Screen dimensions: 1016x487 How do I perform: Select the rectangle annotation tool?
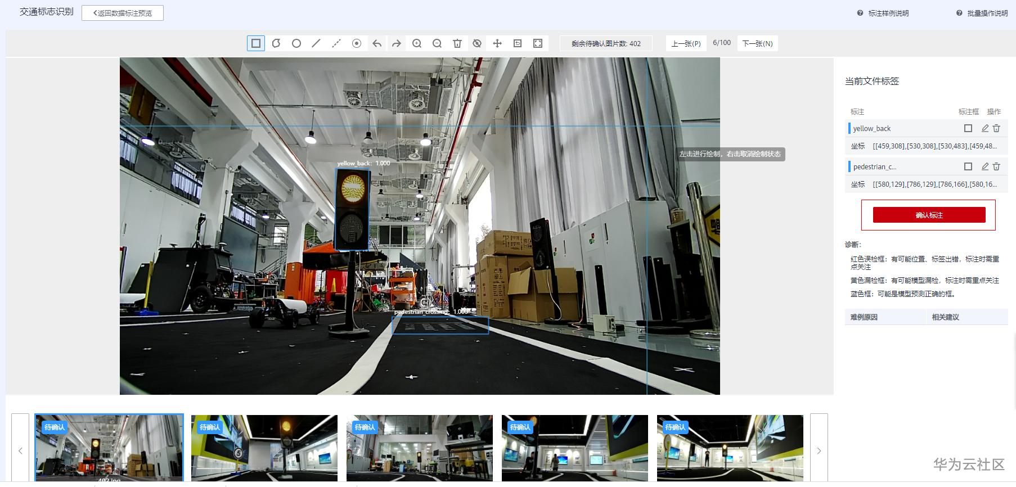click(256, 43)
